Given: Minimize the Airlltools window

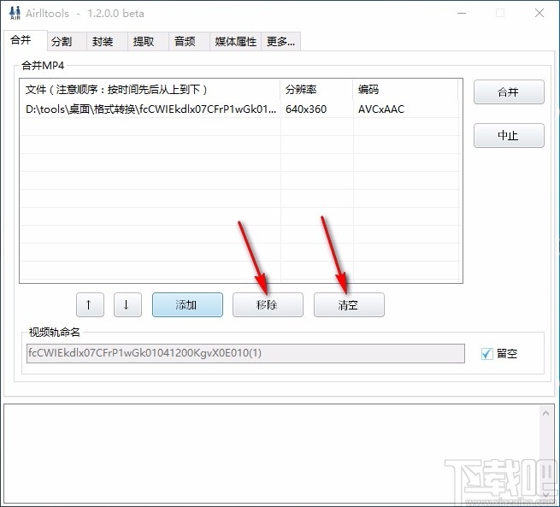Looking at the screenshot, I should (x=462, y=13).
